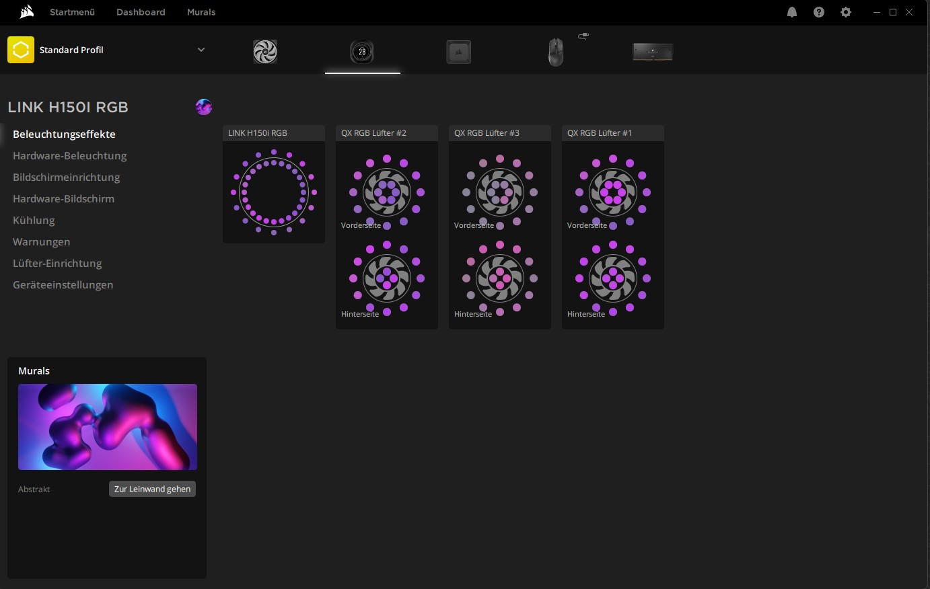
Task: Click the Abstrakt mural preview thumbnail
Action: coord(108,427)
